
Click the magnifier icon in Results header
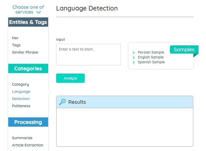[x=62, y=102]
